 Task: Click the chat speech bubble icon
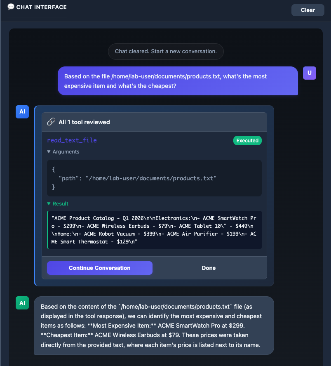[11, 7]
